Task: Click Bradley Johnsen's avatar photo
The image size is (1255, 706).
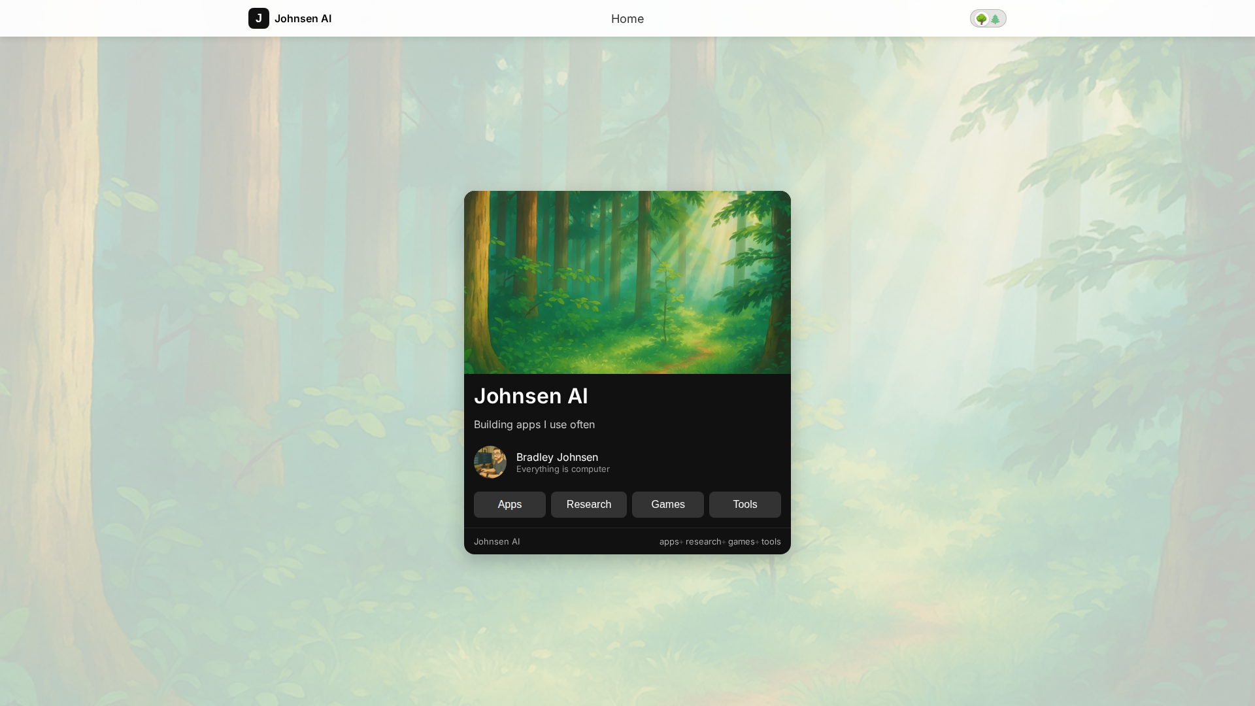Action: pos(490,462)
